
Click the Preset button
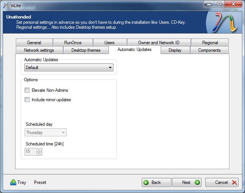40,182
